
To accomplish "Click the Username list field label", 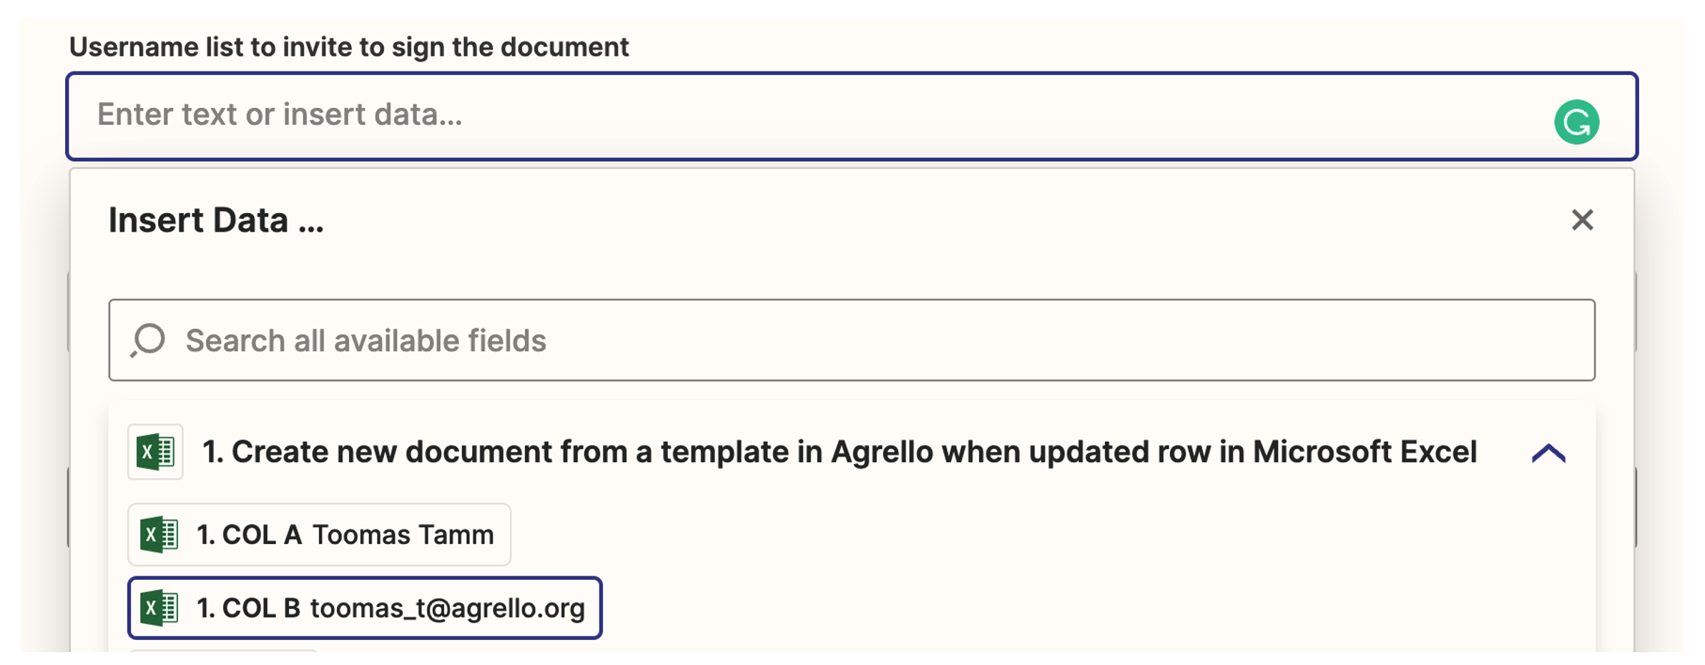I will coord(349,47).
